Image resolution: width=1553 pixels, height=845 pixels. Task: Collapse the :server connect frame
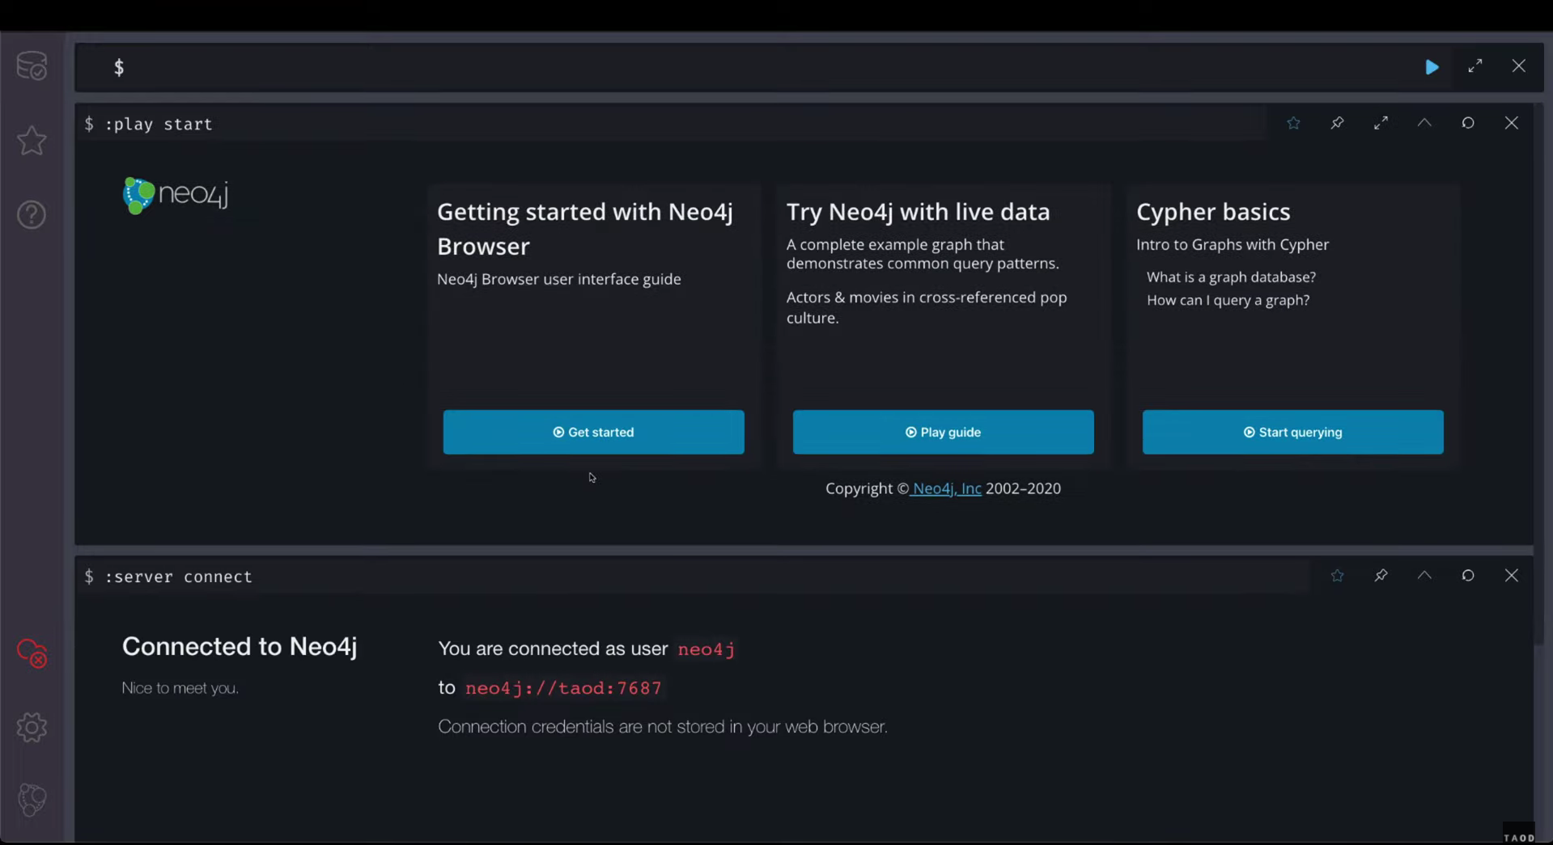click(x=1424, y=576)
